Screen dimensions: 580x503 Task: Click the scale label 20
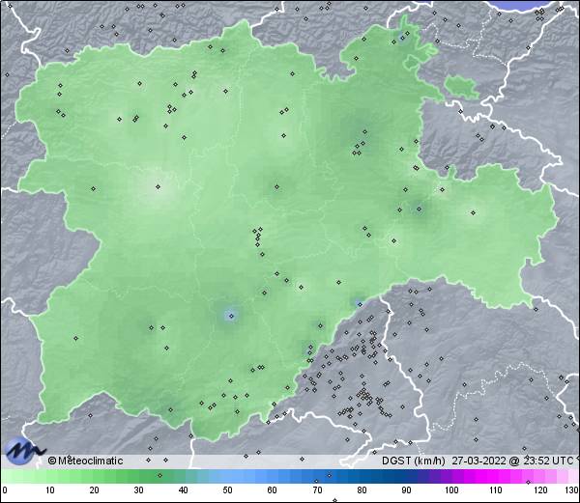coord(94,490)
